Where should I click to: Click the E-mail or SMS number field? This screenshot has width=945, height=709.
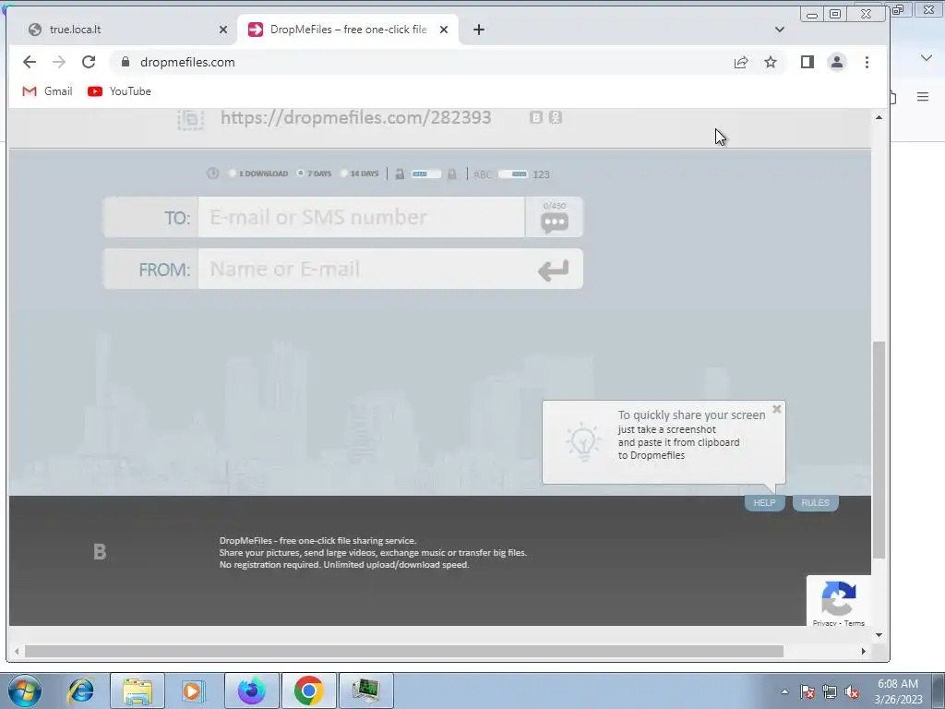pos(362,217)
